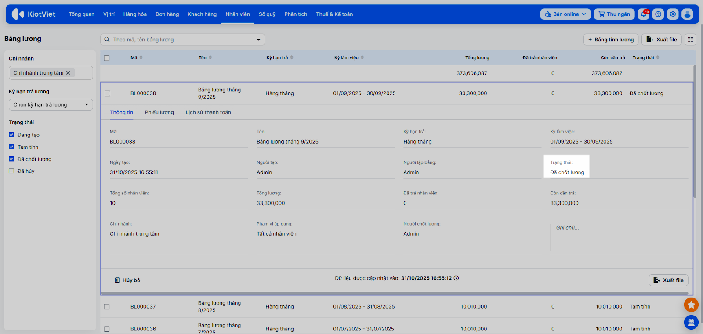
Task: Click the Xuất file button above the table
Action: click(662, 40)
